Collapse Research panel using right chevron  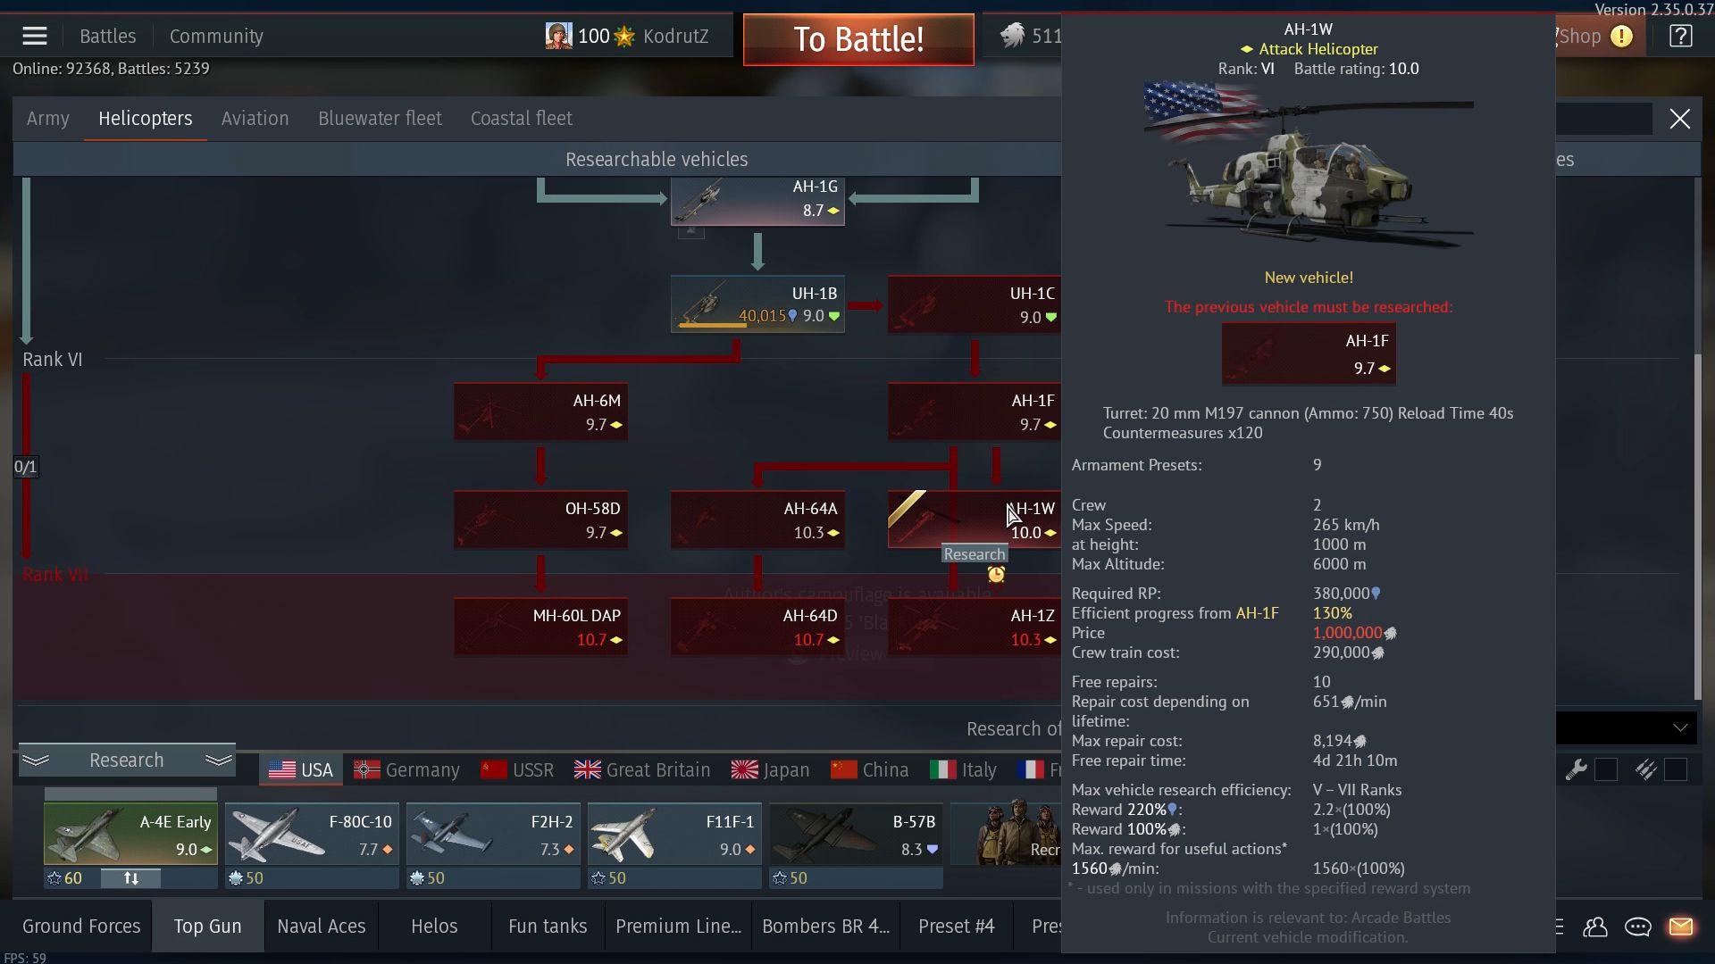(x=218, y=760)
